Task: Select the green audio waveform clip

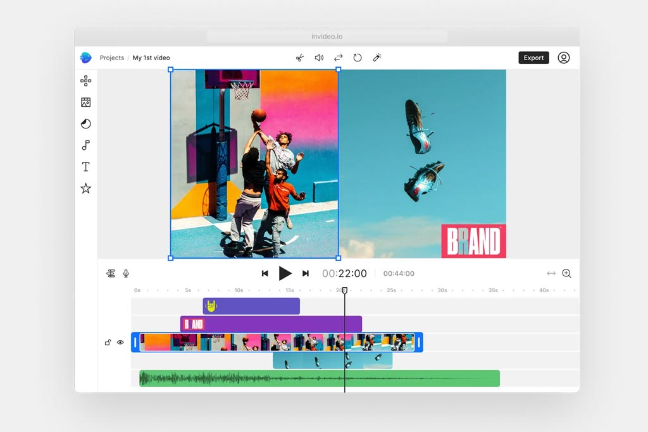Action: [320, 378]
